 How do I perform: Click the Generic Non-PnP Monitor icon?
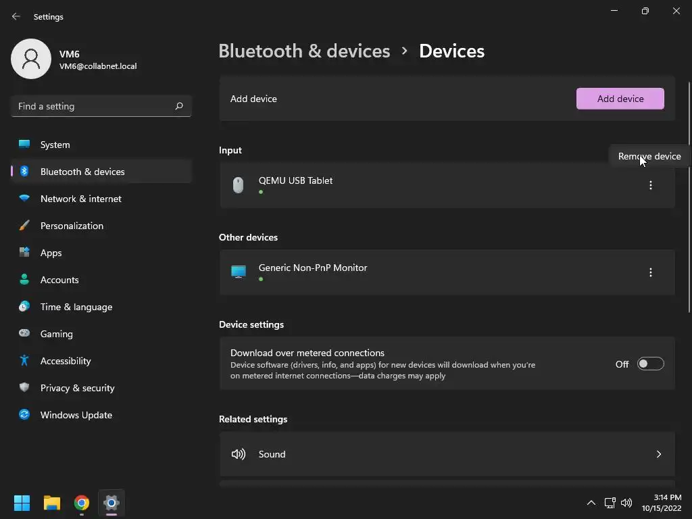click(239, 272)
